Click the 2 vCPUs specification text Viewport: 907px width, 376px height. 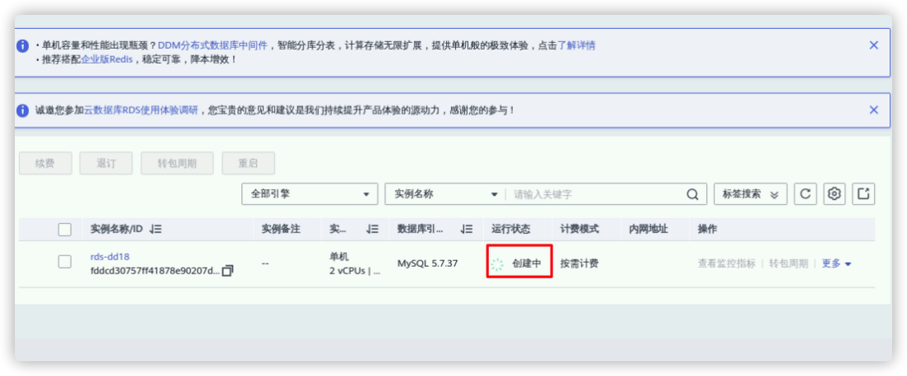pyautogui.click(x=354, y=271)
